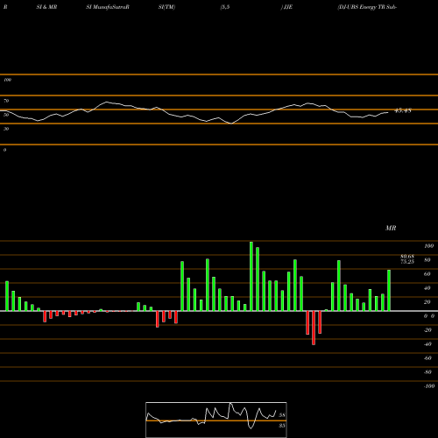
Task: Click the MR panel title label
Action: [x=391, y=228]
